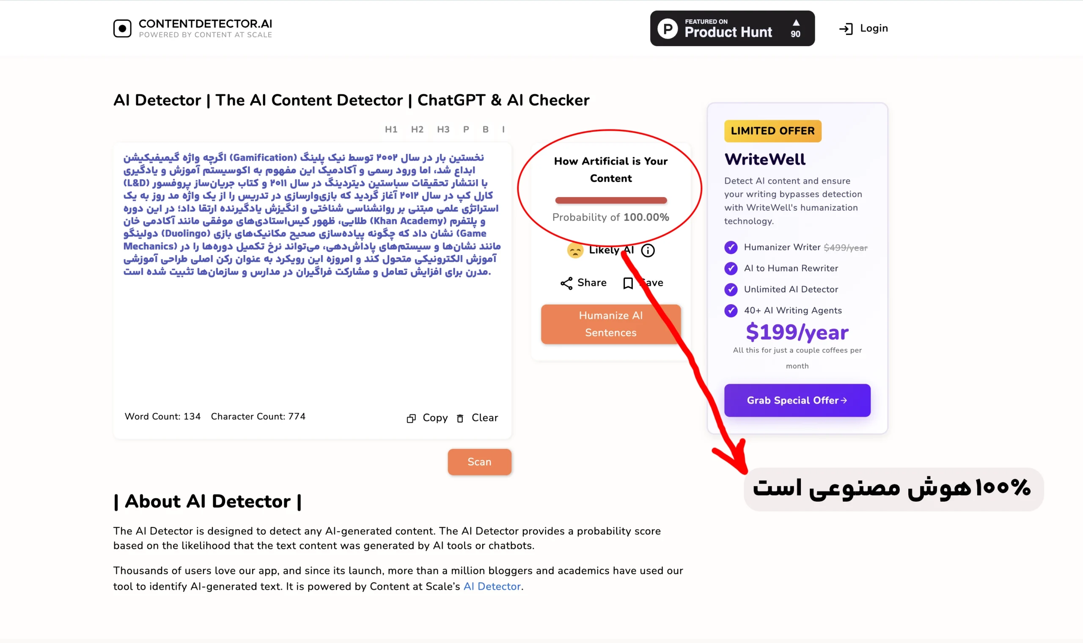Toggle the Humanizer Writer checkmark
This screenshot has height=643, width=1083.
(731, 247)
